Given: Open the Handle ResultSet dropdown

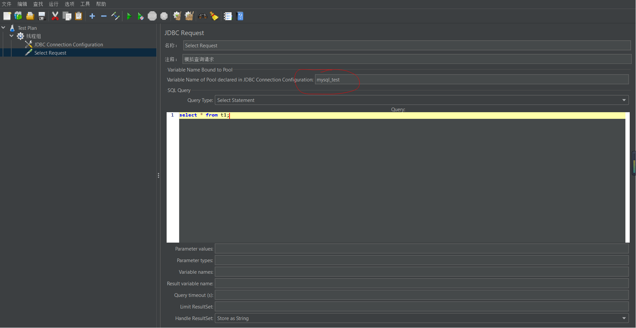Looking at the screenshot, I should point(422,318).
